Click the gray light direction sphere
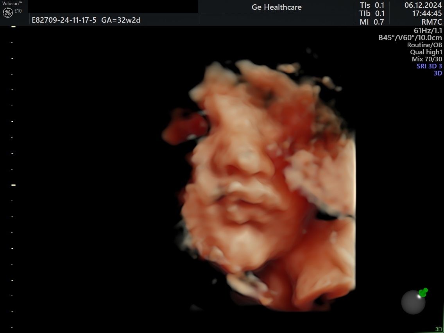The image size is (444, 333). click(x=413, y=302)
